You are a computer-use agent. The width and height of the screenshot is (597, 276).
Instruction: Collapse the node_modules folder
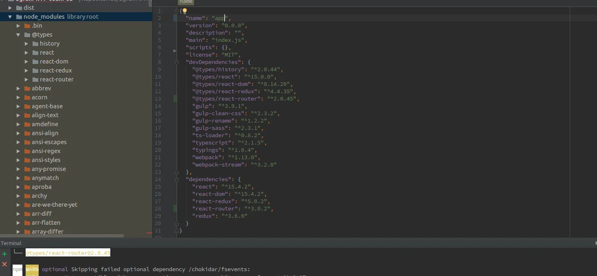10,17
